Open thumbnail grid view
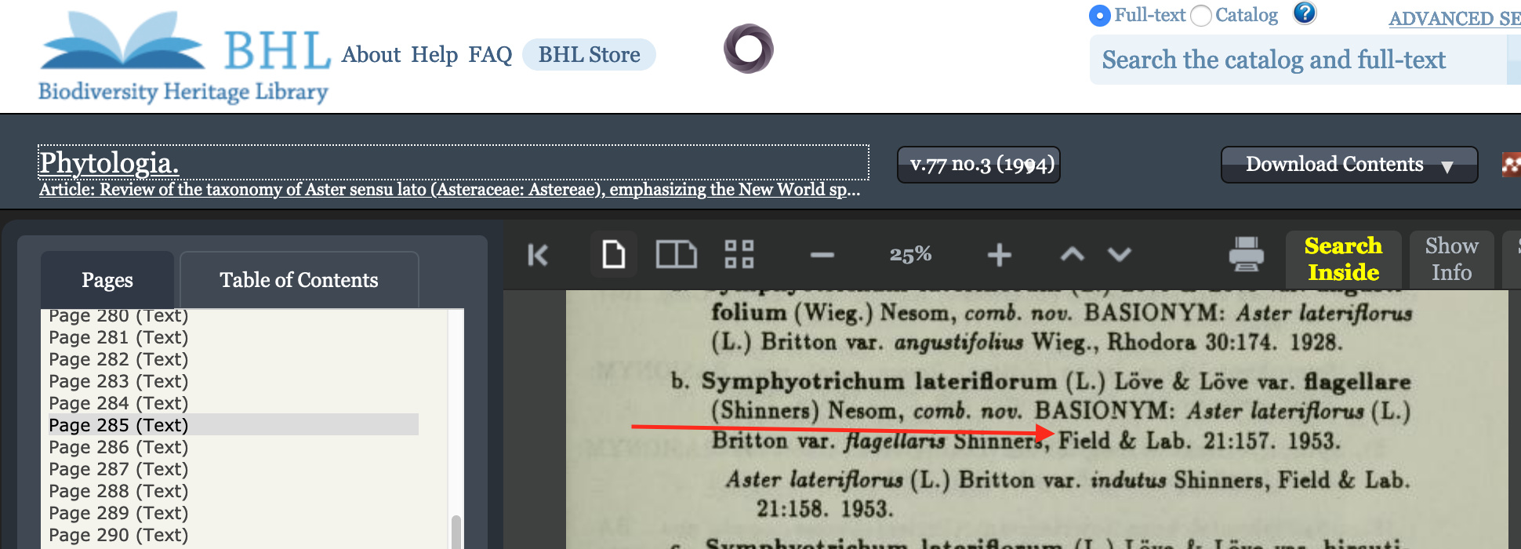 [x=739, y=255]
